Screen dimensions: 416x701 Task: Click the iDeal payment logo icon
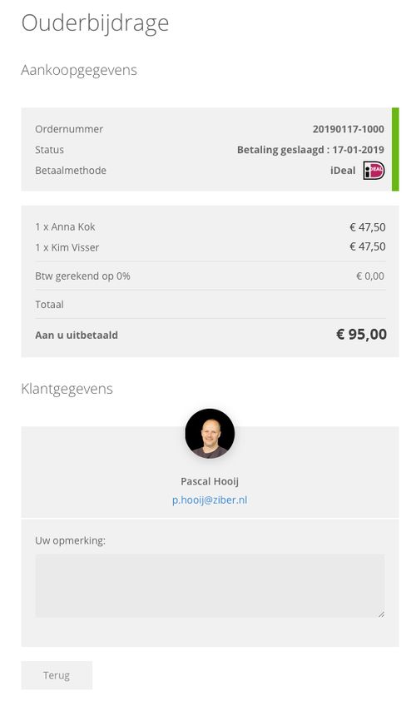click(374, 171)
